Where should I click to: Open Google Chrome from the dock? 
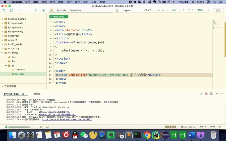click(x=147, y=135)
